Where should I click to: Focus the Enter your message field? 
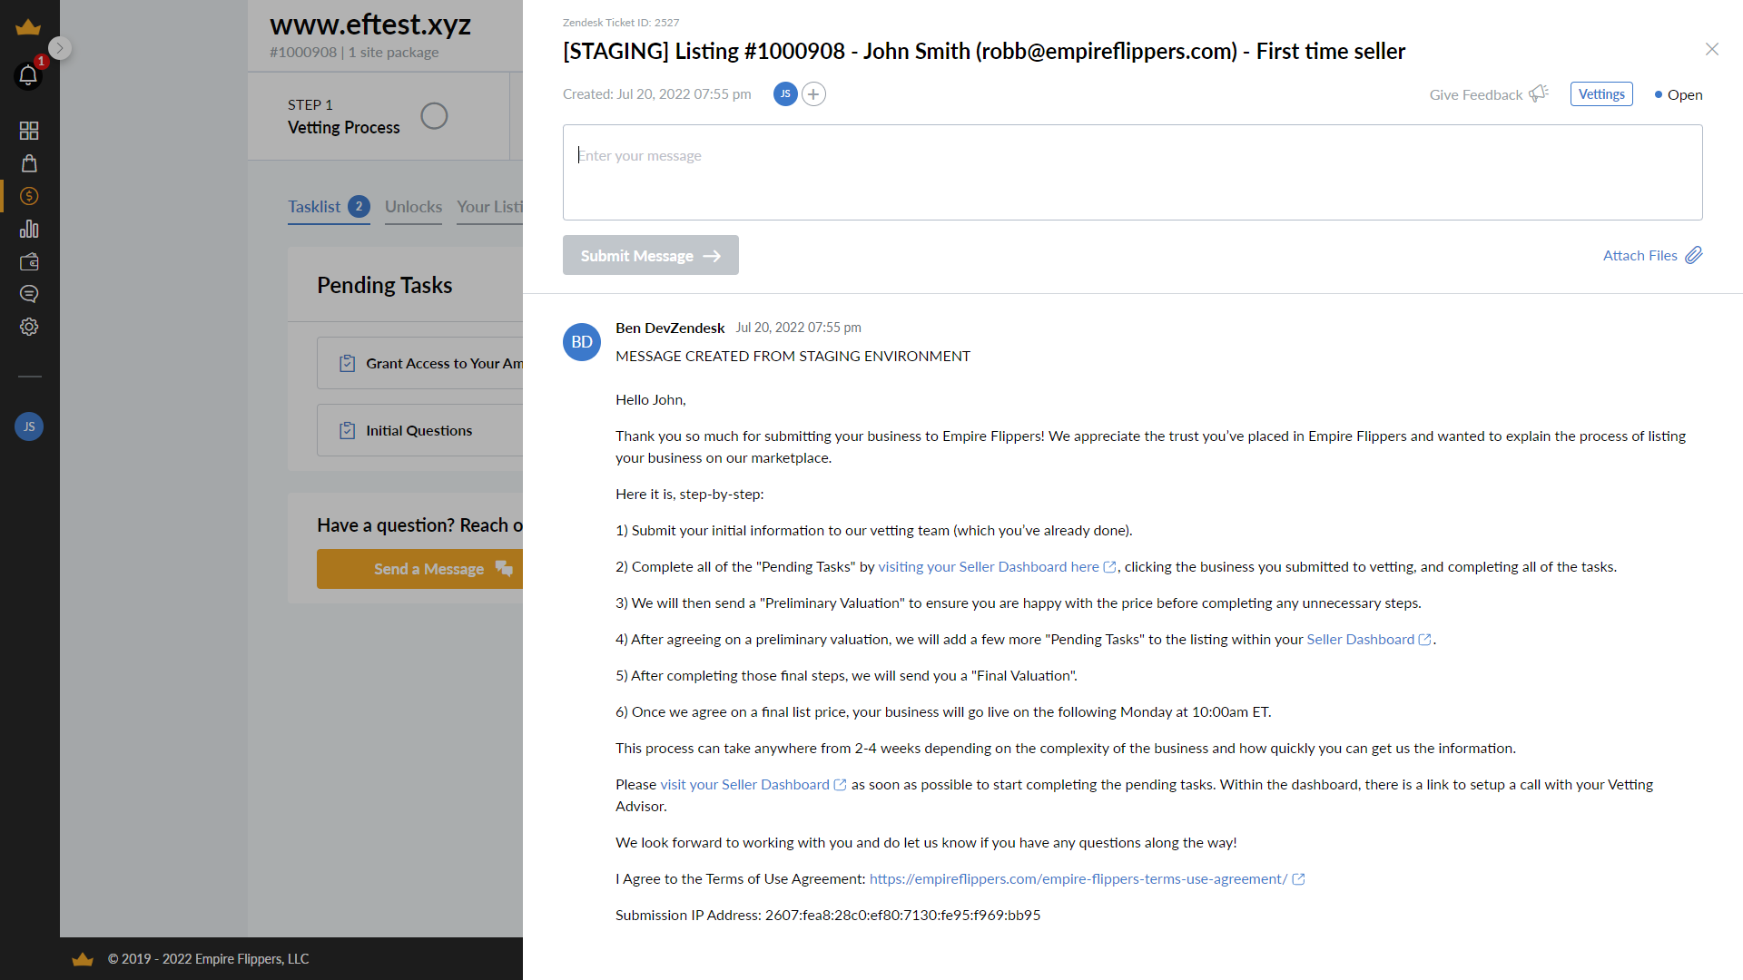(1132, 172)
